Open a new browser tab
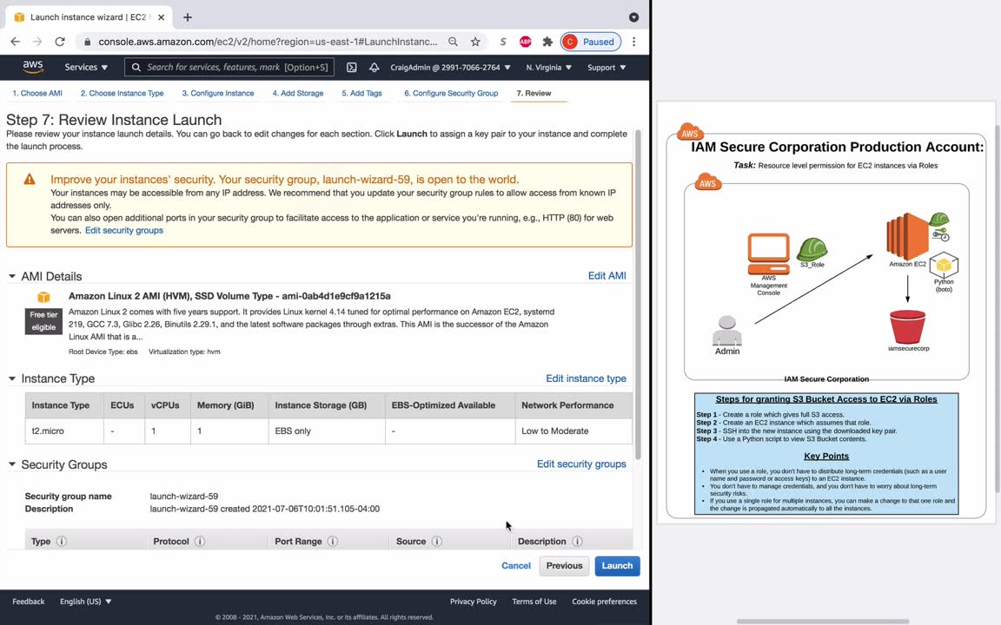 point(187,17)
